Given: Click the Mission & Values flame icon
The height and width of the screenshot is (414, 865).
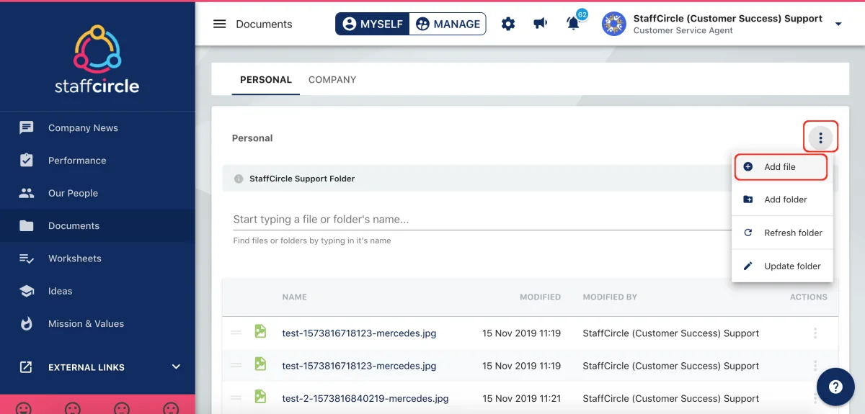Looking at the screenshot, I should 27,323.
